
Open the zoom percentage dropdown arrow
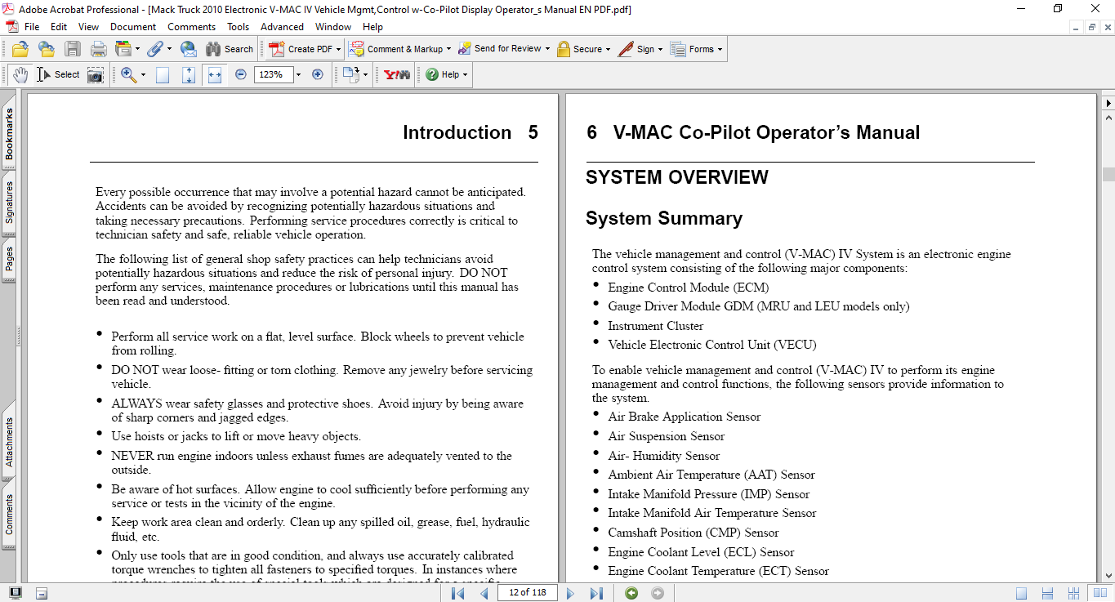tap(298, 74)
